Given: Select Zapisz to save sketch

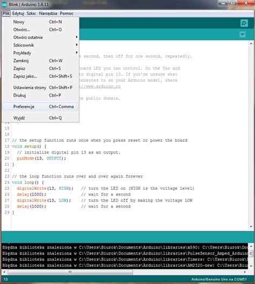Looking at the screenshot, I should click(41, 68).
